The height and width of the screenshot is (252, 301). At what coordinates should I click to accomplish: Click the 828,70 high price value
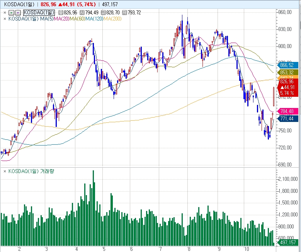point(113,13)
